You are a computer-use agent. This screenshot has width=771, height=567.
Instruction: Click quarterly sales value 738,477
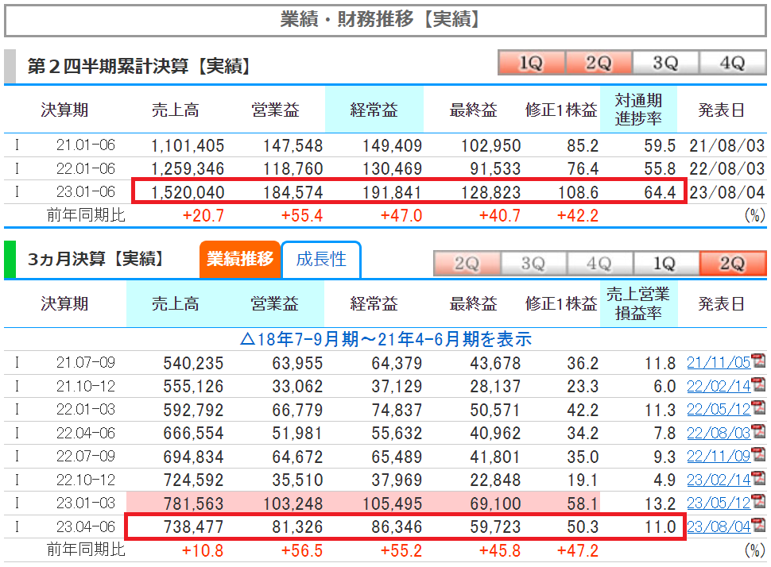coord(193,526)
